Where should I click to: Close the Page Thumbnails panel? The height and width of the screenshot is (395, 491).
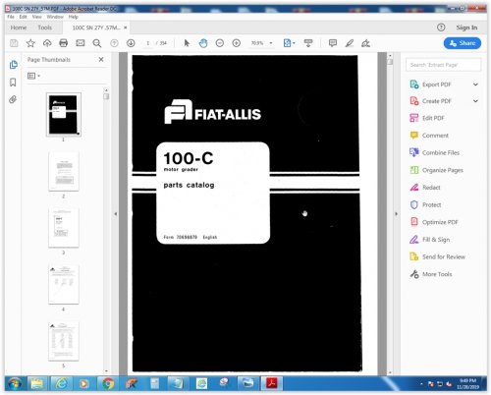pyautogui.click(x=101, y=59)
